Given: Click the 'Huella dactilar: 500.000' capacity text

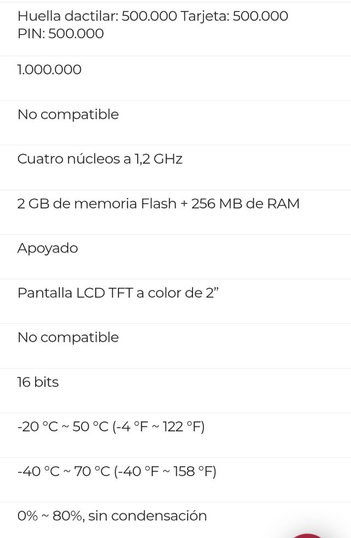Looking at the screenshot, I should click(x=97, y=16).
